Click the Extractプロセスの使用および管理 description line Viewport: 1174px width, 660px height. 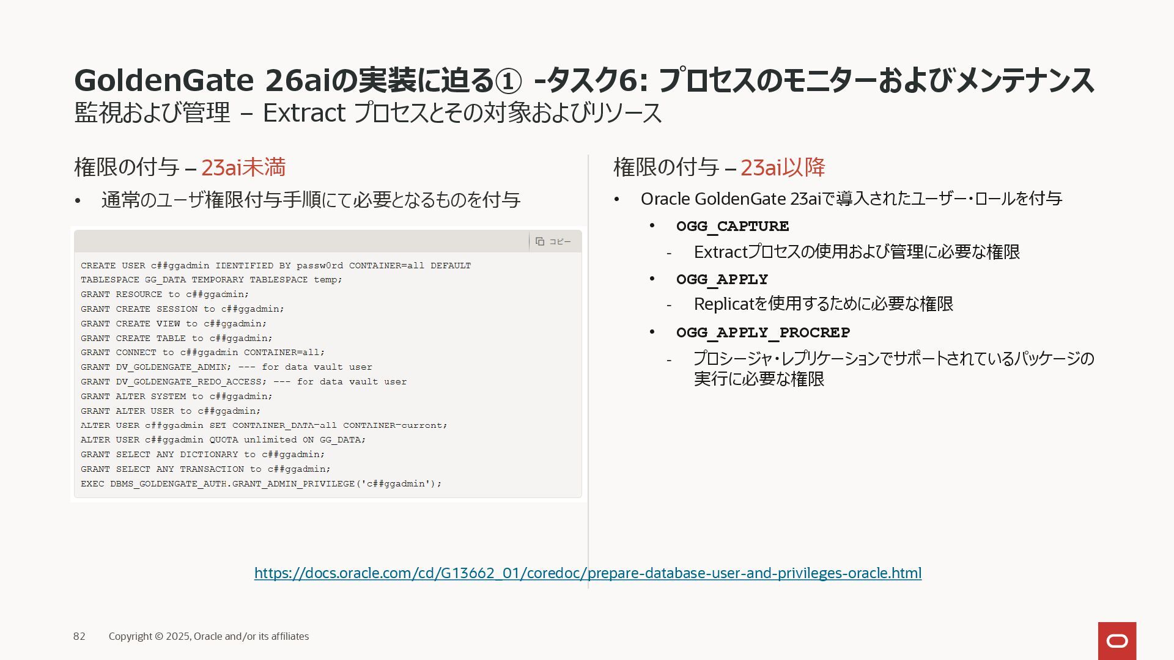856,252
